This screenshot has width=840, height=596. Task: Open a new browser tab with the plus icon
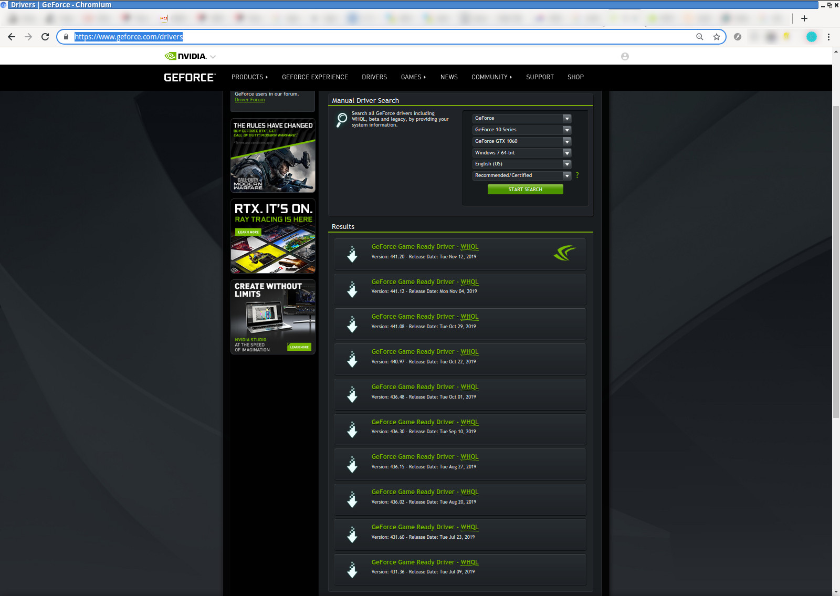pos(804,18)
